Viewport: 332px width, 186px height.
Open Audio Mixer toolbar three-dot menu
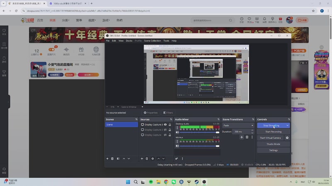pyautogui.click(x=182, y=159)
